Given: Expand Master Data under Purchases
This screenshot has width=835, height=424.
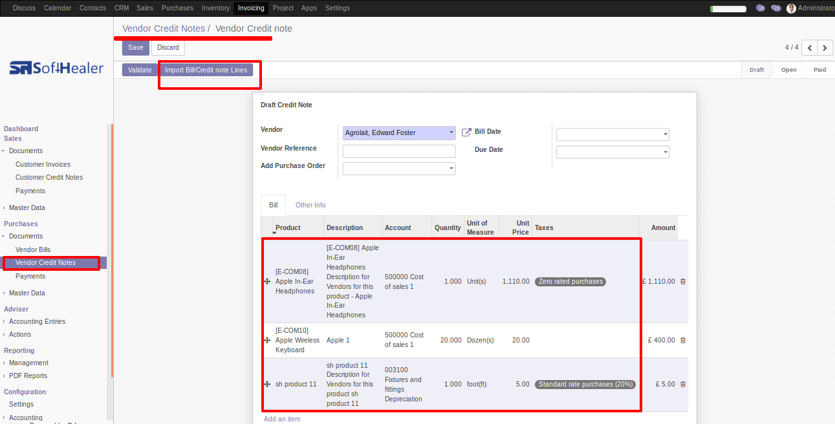Looking at the screenshot, I should pyautogui.click(x=27, y=293).
